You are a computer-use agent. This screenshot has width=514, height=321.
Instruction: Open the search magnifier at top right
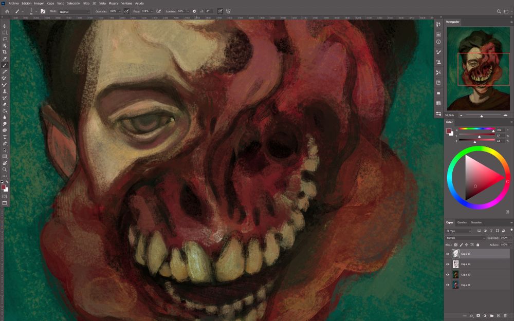[x=499, y=11]
